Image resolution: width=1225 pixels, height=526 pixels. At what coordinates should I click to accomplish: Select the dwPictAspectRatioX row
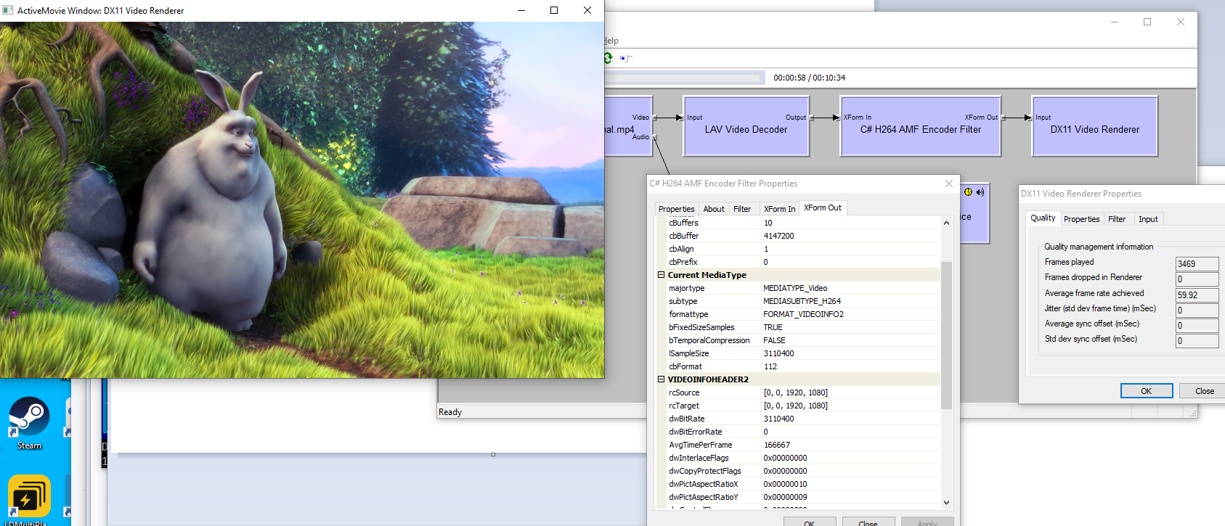tap(803, 484)
